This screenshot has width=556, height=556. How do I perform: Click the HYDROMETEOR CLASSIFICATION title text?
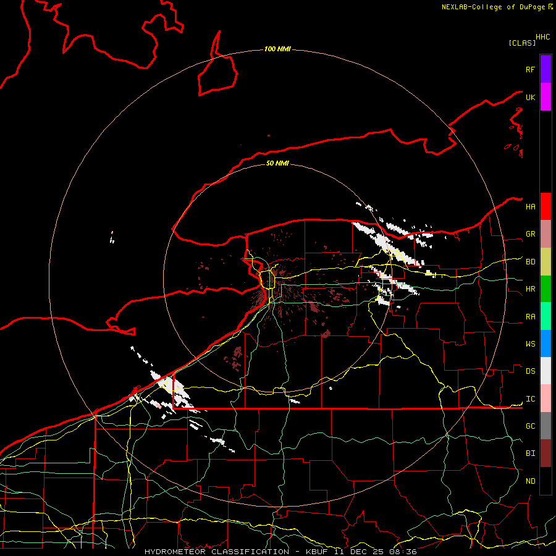coord(217,552)
